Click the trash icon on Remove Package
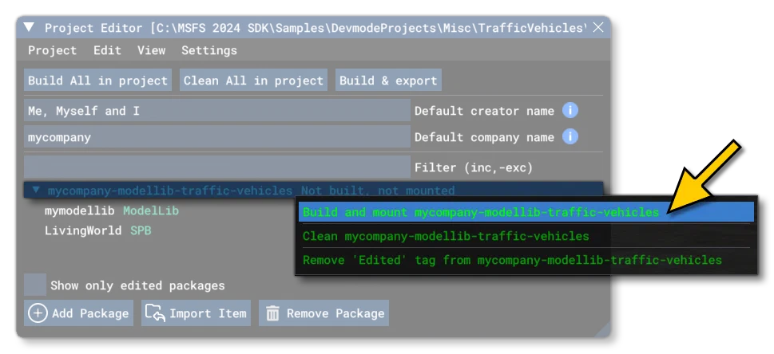This screenshot has height=354, width=774. click(x=272, y=313)
